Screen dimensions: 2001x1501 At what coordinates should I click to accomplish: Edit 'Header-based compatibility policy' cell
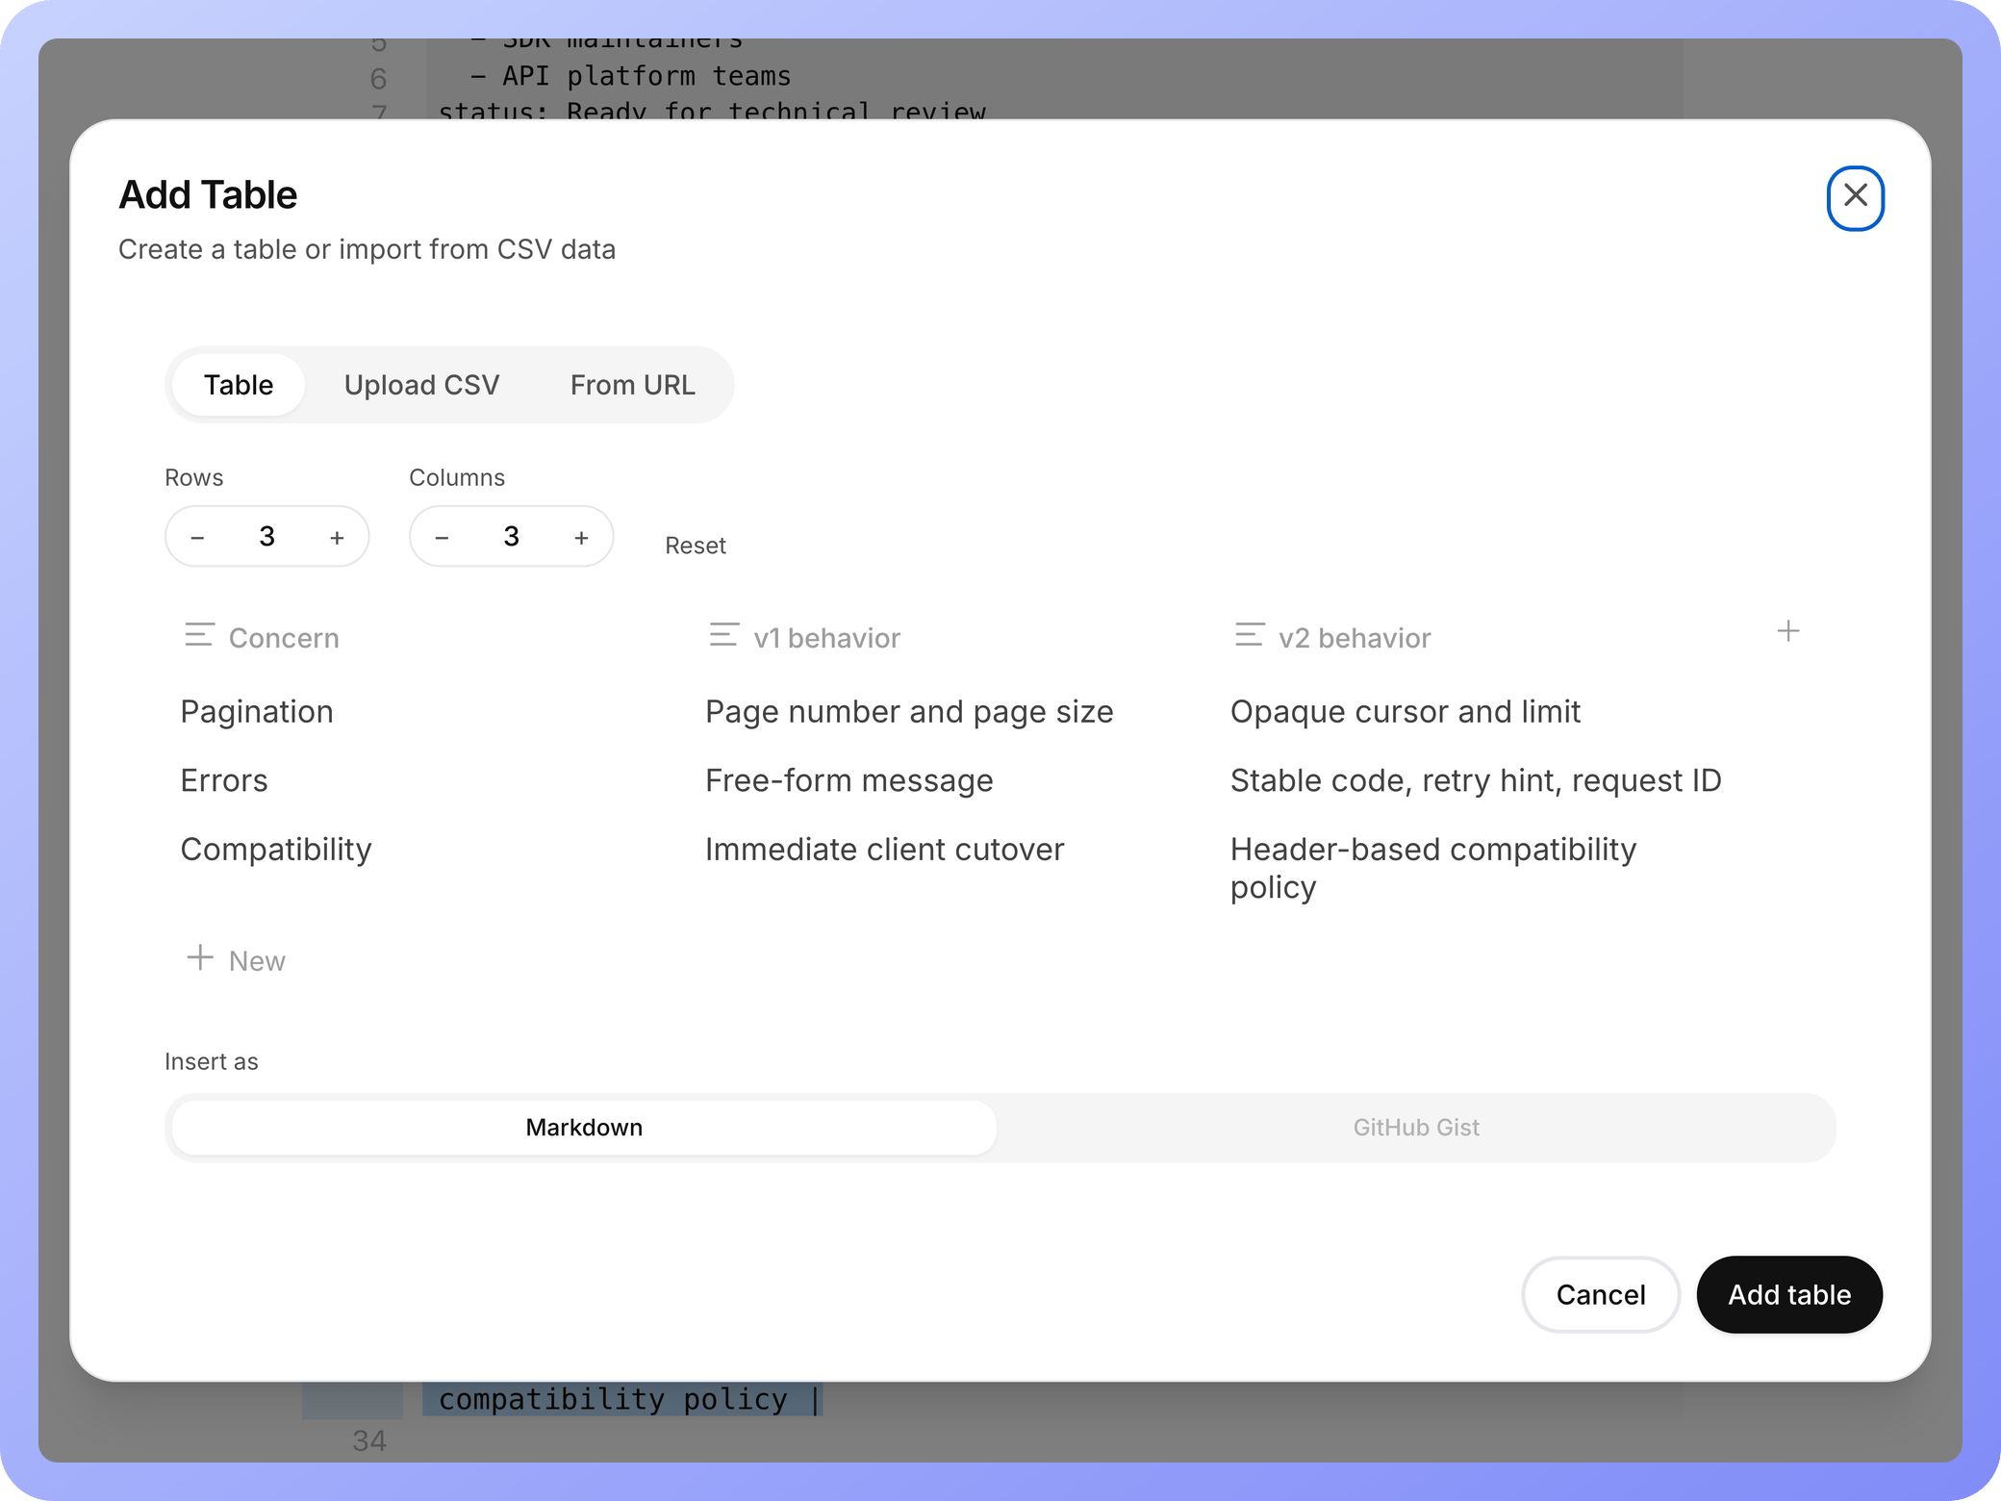click(x=1433, y=868)
